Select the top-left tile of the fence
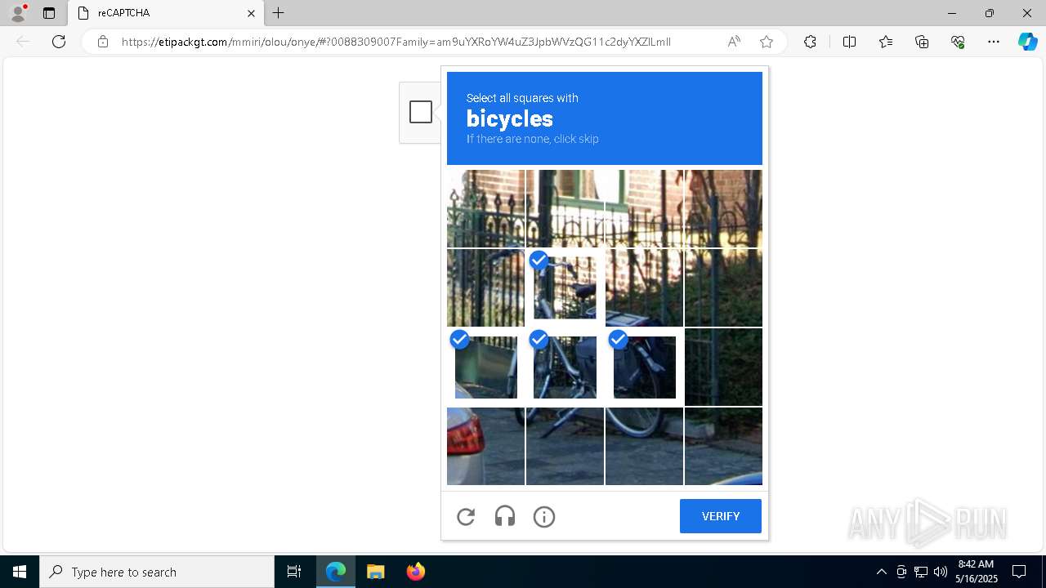Viewport: 1046px width, 588px height. (x=485, y=208)
